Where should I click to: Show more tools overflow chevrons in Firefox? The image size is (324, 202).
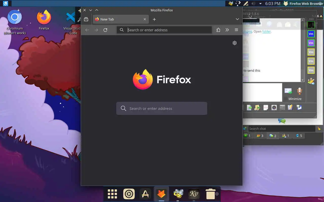[x=227, y=30]
